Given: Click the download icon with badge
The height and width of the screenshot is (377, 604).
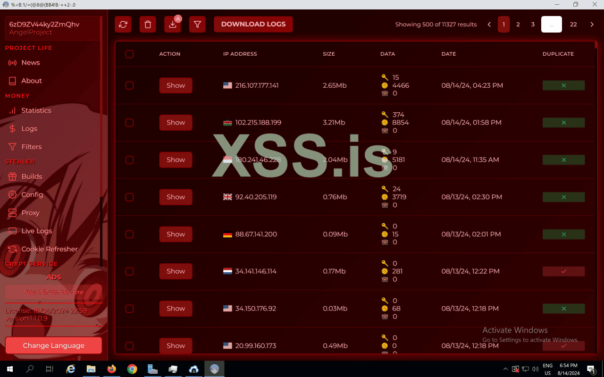Looking at the screenshot, I should click(x=173, y=25).
